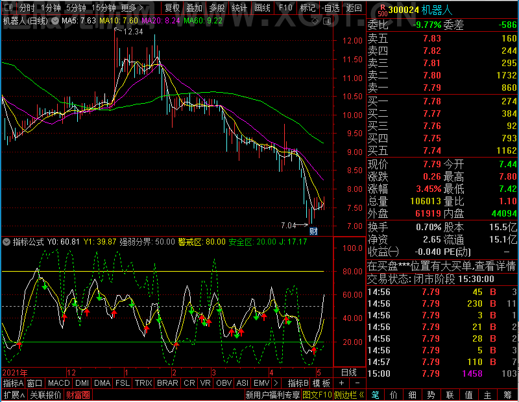Select the 值 value tab

point(468,395)
